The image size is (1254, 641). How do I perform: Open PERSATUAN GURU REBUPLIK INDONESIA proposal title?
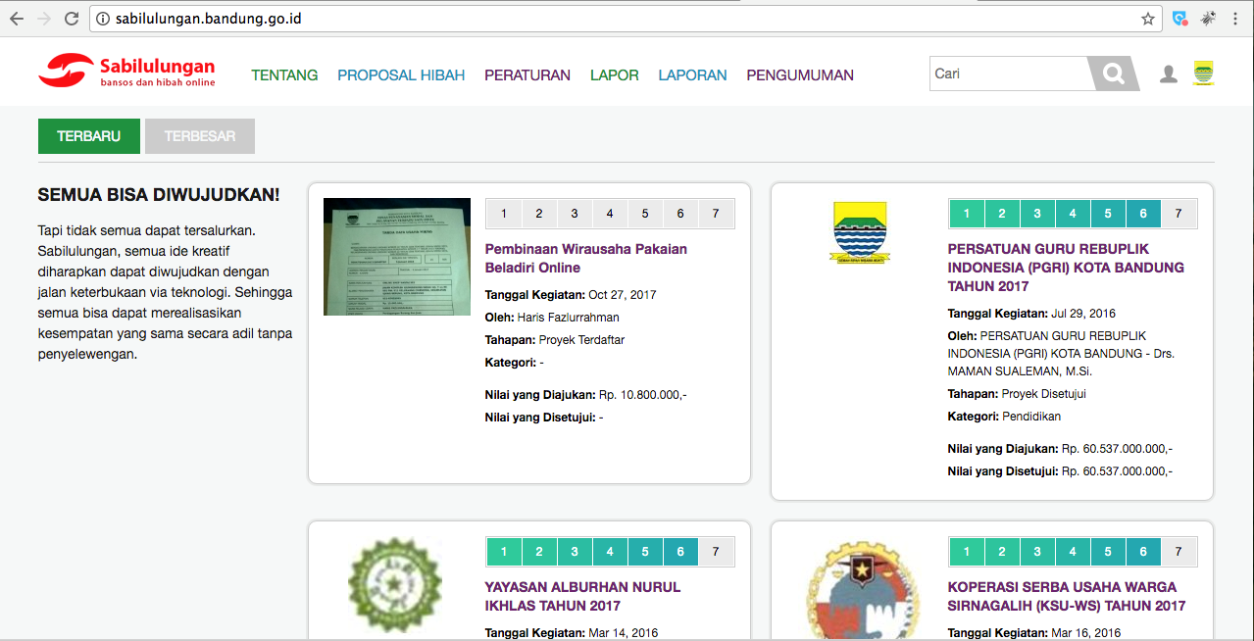point(1066,268)
